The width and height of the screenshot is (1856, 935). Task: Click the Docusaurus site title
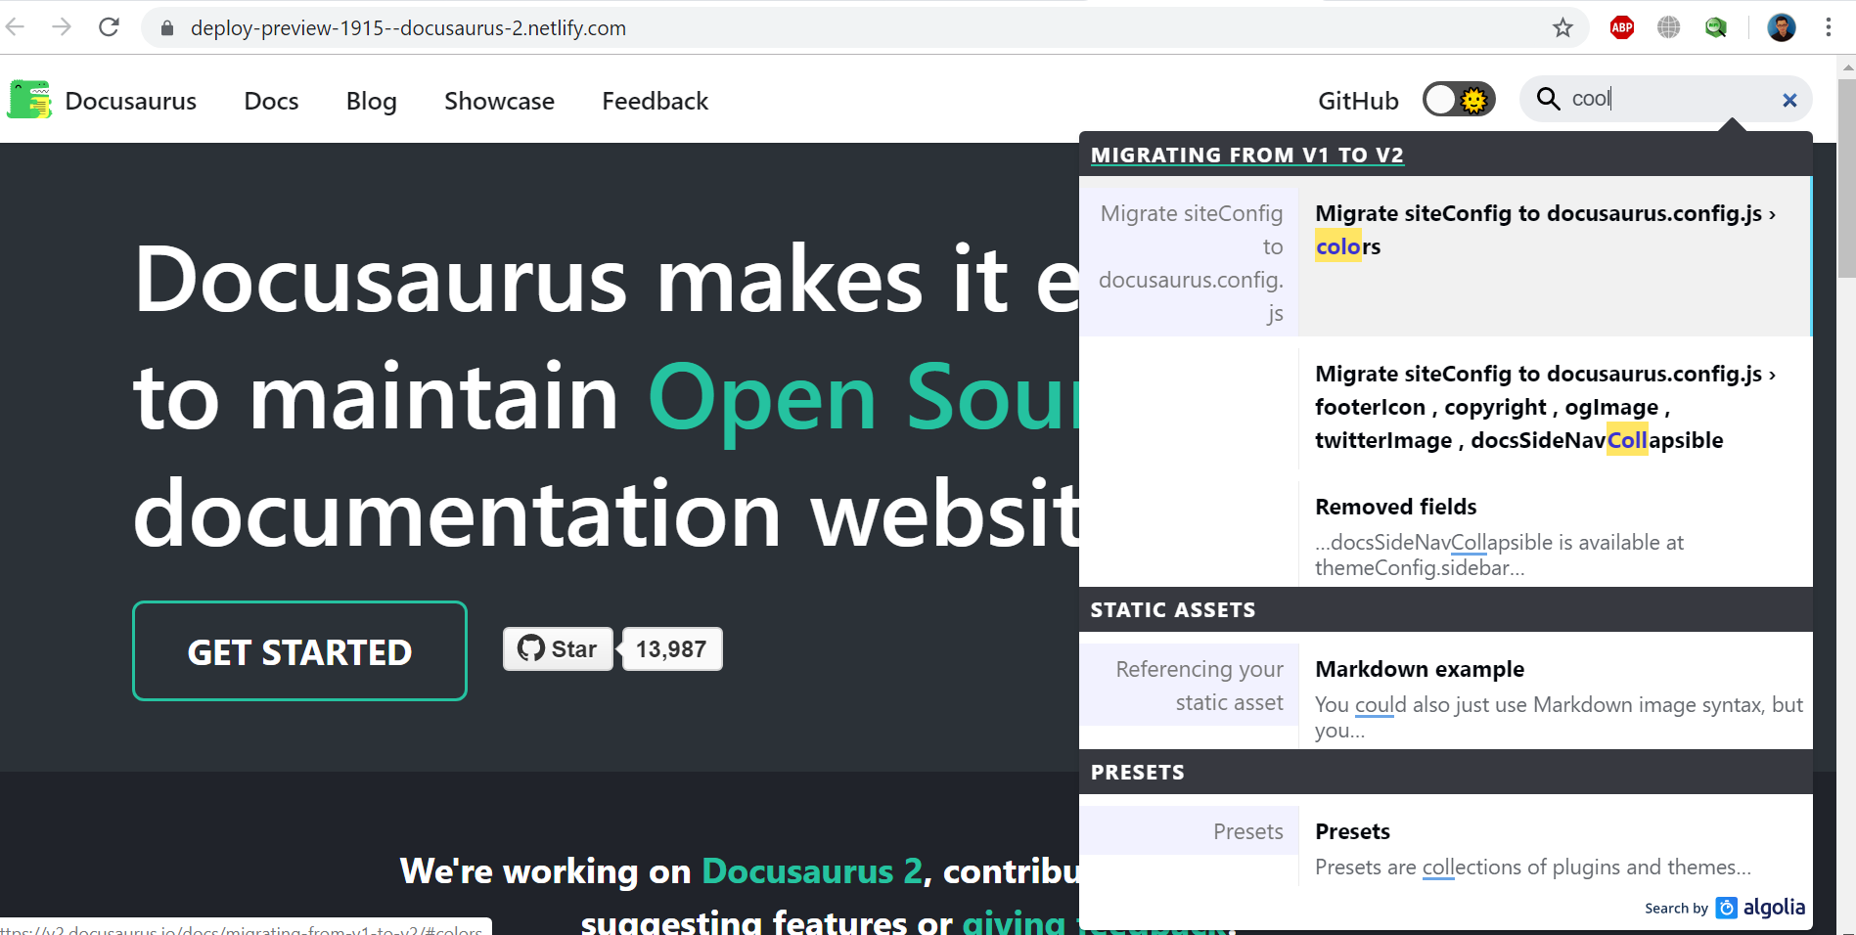tap(131, 101)
